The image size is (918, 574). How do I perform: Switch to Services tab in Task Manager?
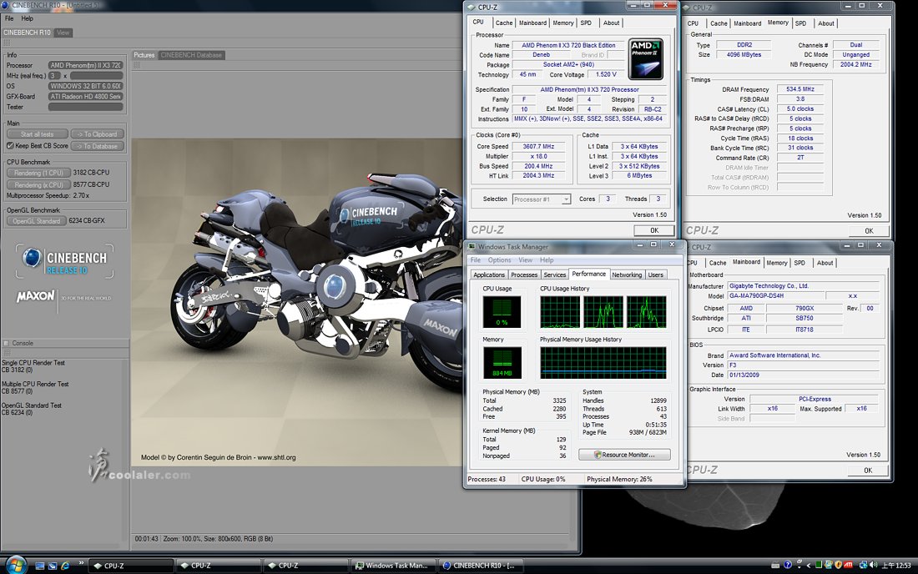point(554,275)
